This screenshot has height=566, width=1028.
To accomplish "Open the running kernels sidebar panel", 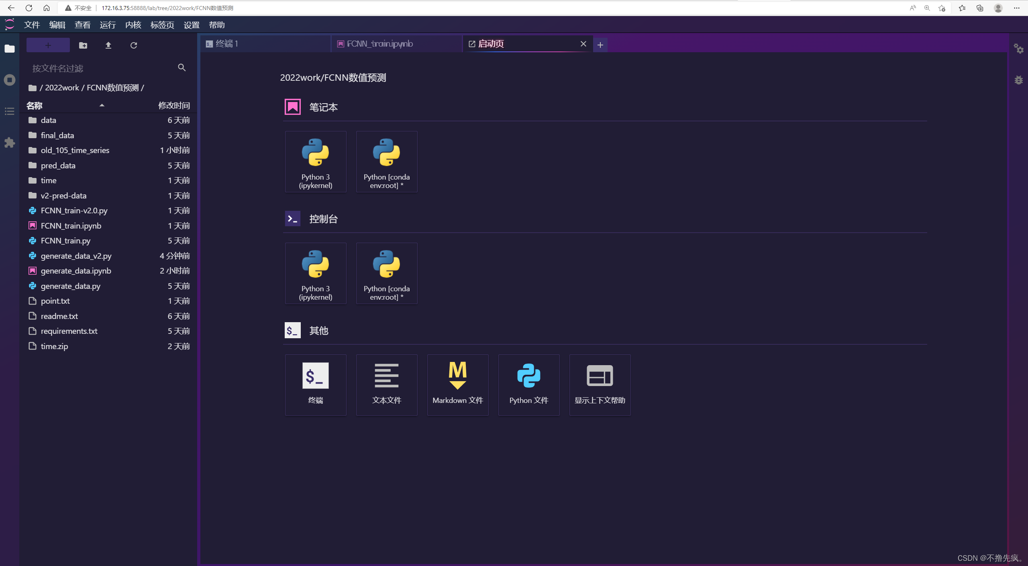I will (10, 80).
